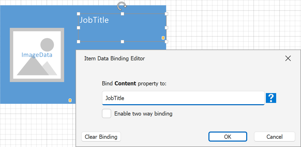Enable two way binding checkbox
This screenshot has width=301, height=147.
[x=107, y=113]
